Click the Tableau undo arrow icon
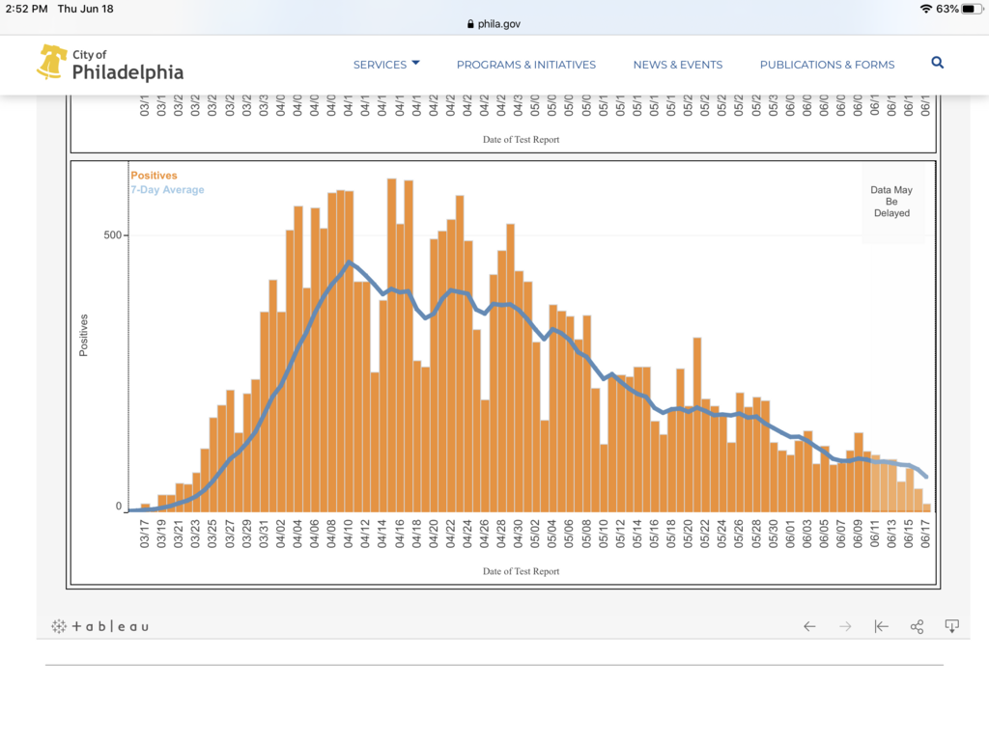Screen dimensions: 989x741 809,626
